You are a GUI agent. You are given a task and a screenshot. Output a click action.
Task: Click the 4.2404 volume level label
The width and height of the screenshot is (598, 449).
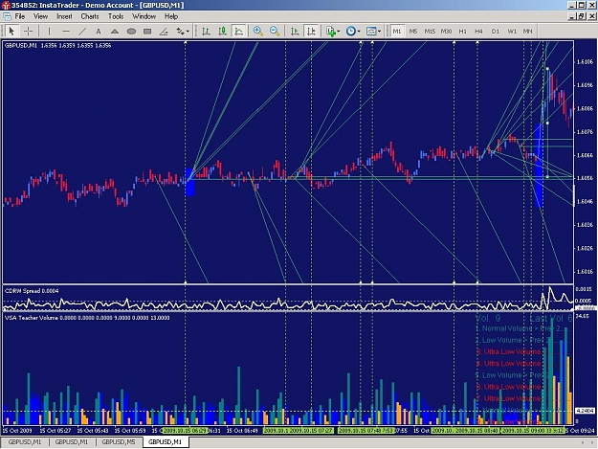[585, 411]
